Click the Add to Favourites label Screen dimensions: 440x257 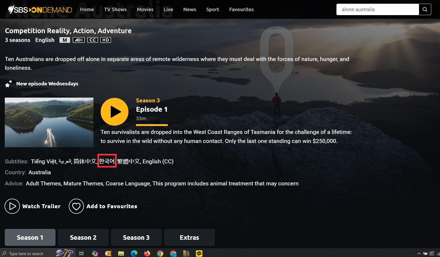112,206
